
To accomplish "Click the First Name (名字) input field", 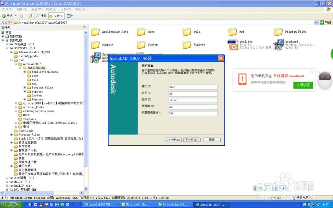I will tap(193, 94).
